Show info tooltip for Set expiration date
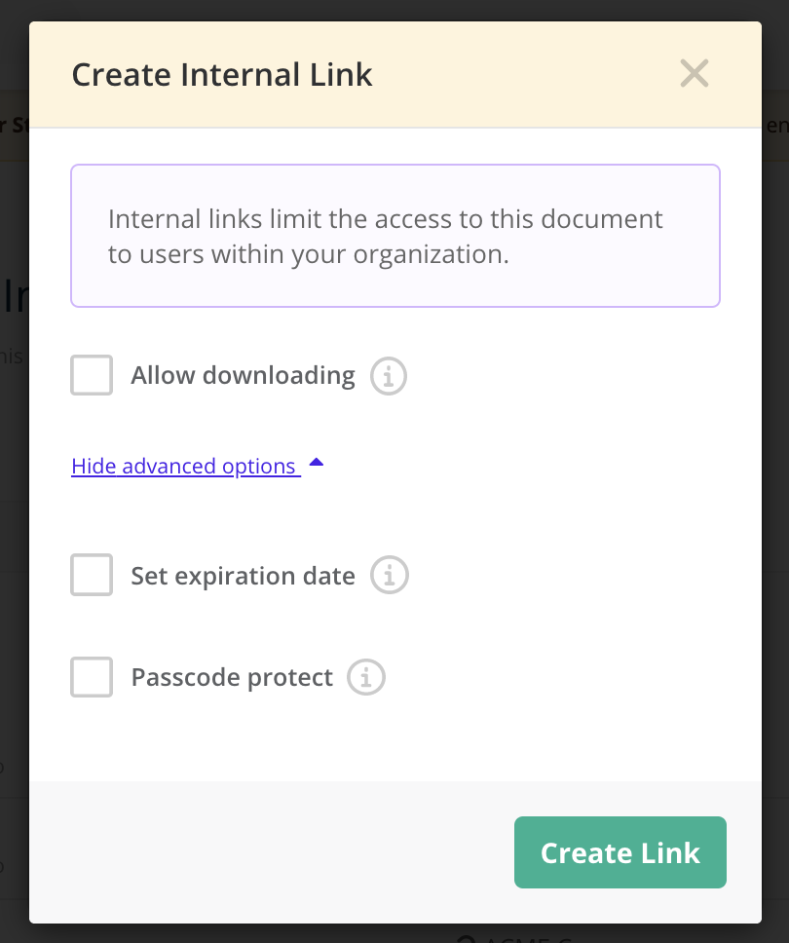 pyautogui.click(x=389, y=575)
